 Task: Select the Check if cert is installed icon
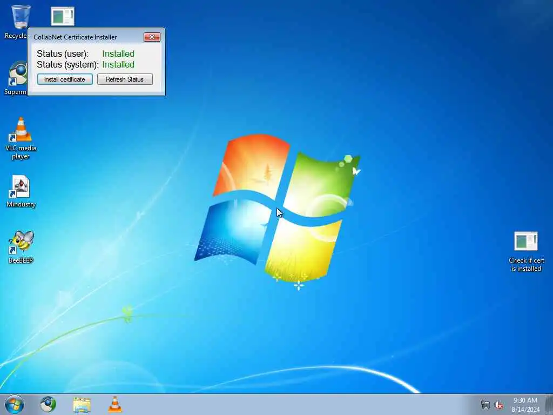click(526, 251)
